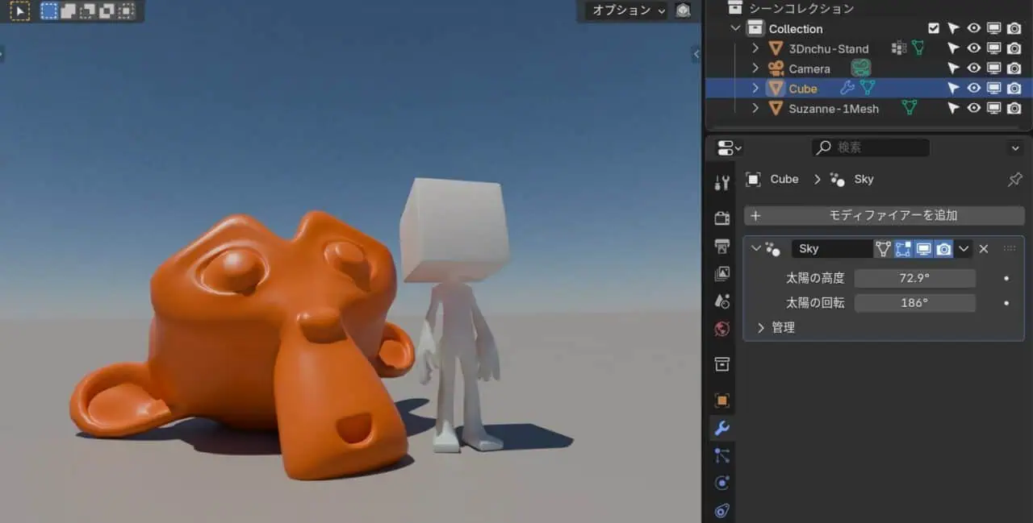Click the right viewport sidebar arrow
Screen dimensions: 1033x523
(x=696, y=54)
